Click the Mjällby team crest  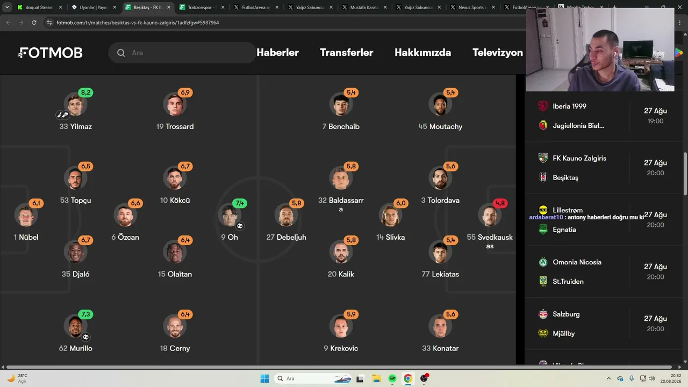point(543,333)
